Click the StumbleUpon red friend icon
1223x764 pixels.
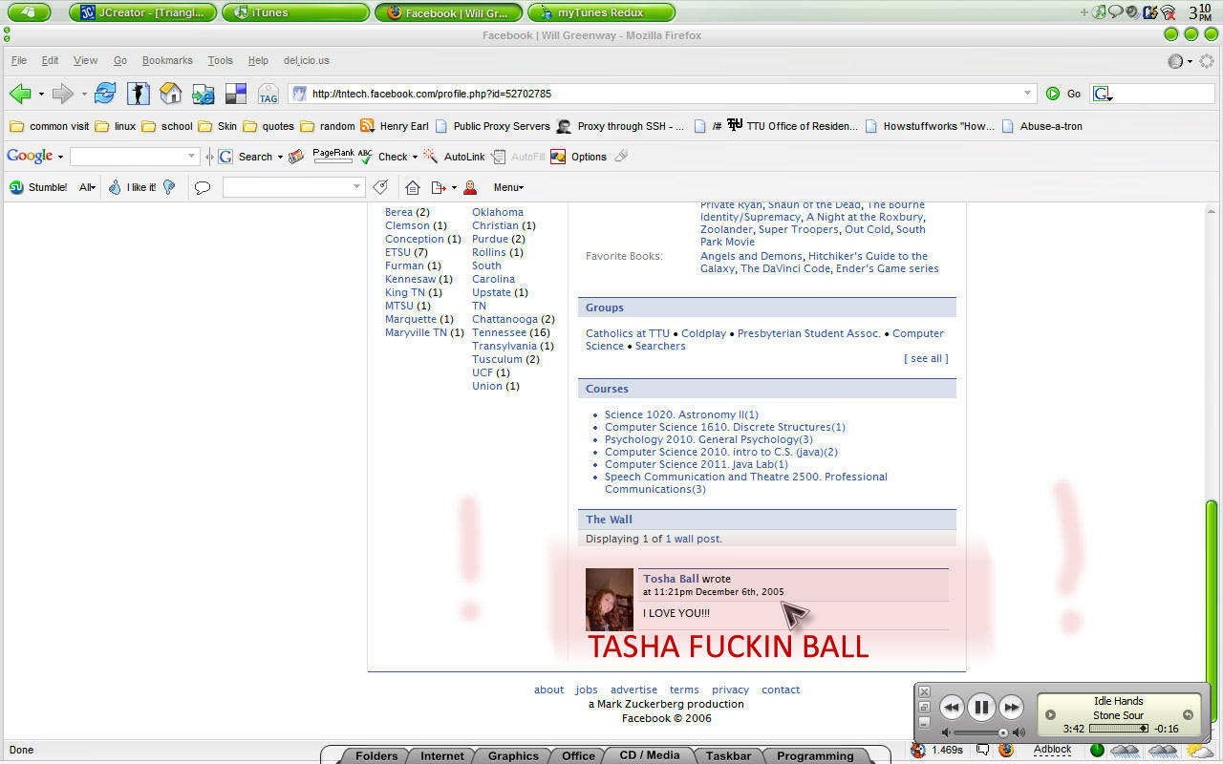tap(470, 187)
